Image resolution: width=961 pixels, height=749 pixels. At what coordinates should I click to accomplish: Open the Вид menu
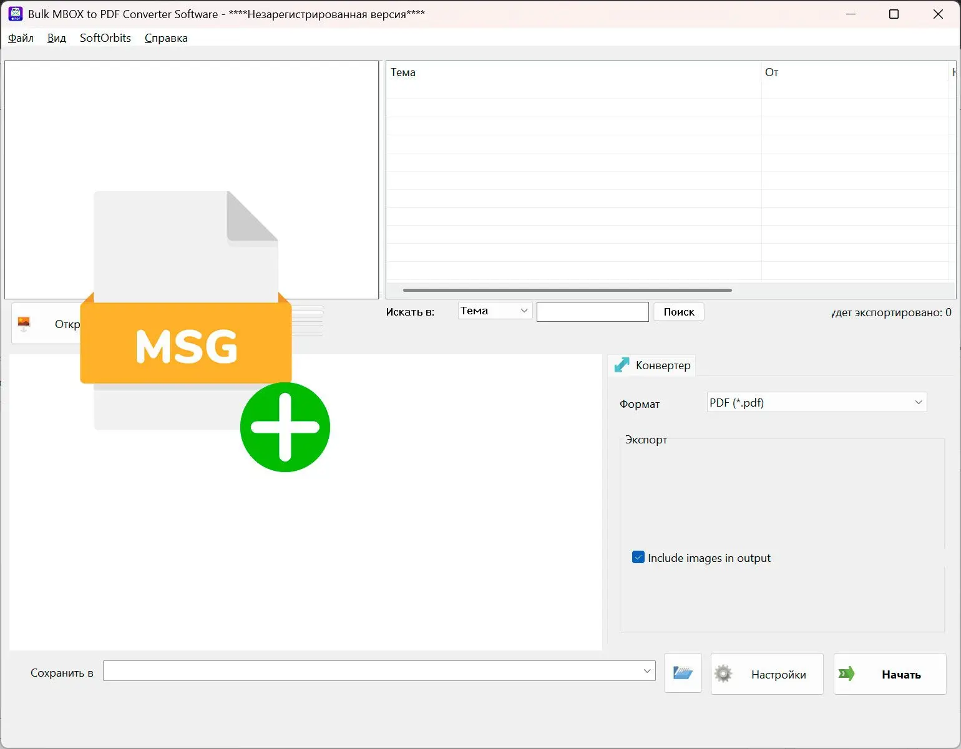(57, 38)
